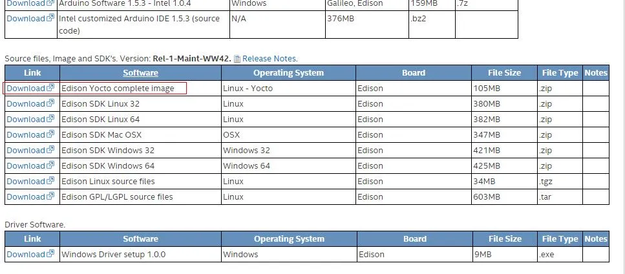Click external-link icon for Edison SDK Linux 64
This screenshot has height=274, width=625.
click(50, 119)
